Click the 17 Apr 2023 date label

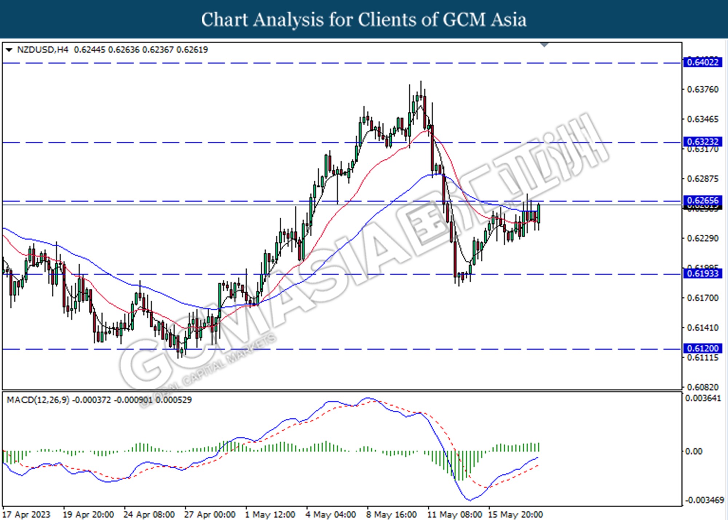pyautogui.click(x=26, y=515)
